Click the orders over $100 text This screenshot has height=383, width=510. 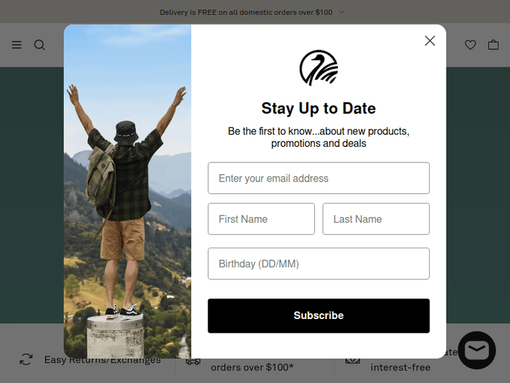pos(252,367)
